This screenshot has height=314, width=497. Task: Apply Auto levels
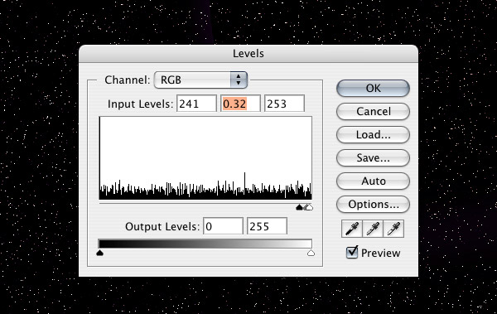pyautogui.click(x=373, y=181)
